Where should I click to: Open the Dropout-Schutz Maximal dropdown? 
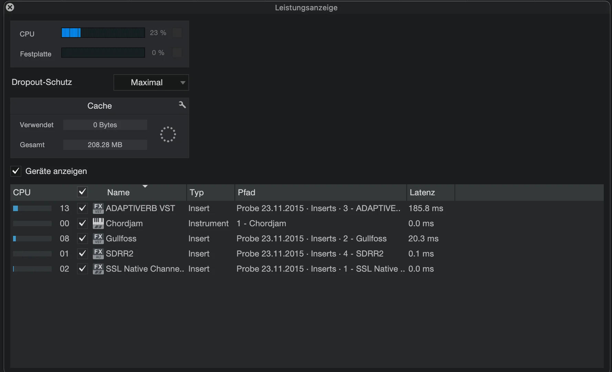[x=151, y=83]
